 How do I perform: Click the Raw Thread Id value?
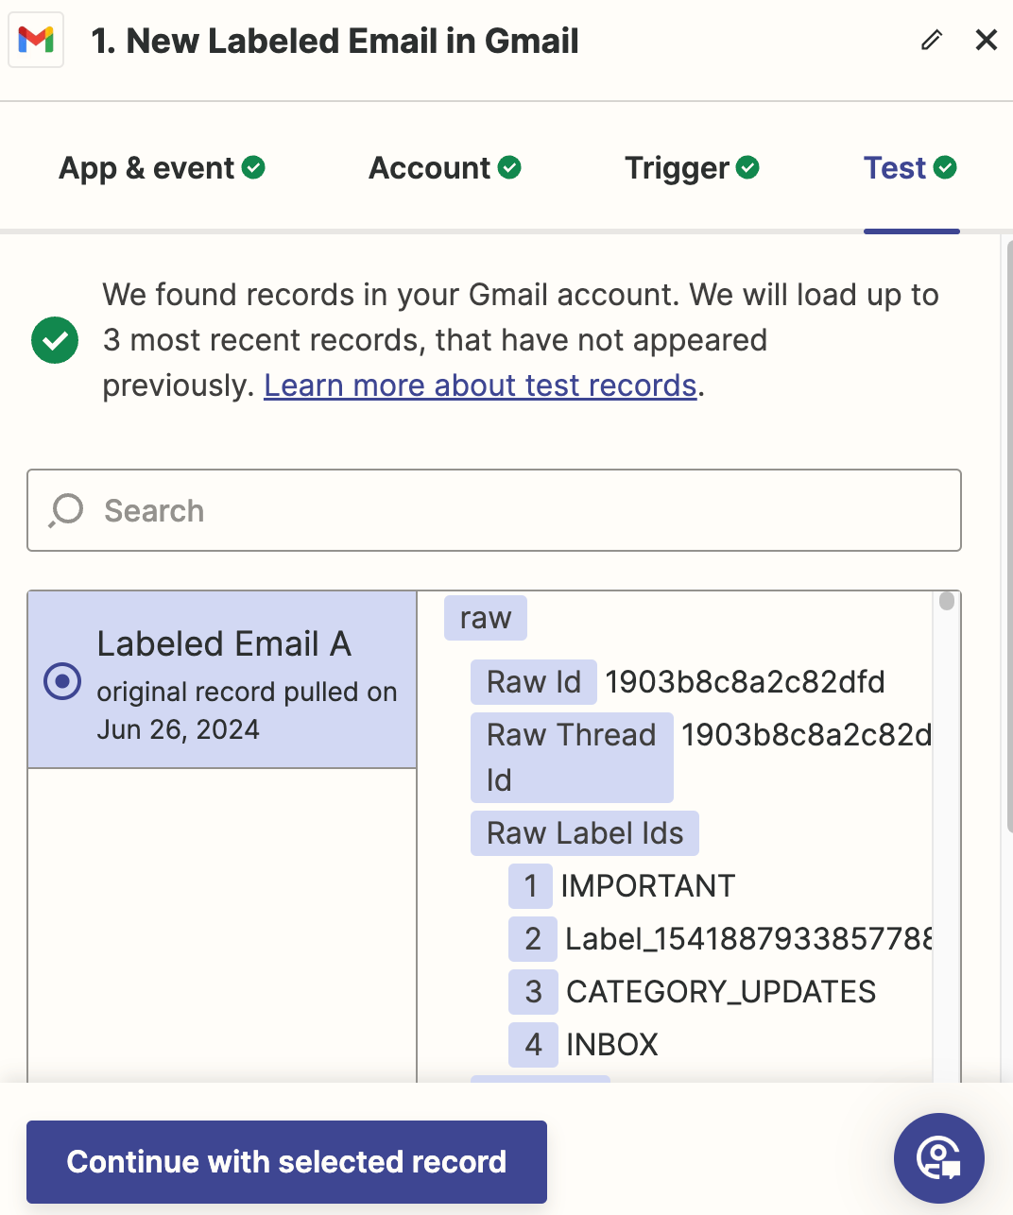coord(807,735)
